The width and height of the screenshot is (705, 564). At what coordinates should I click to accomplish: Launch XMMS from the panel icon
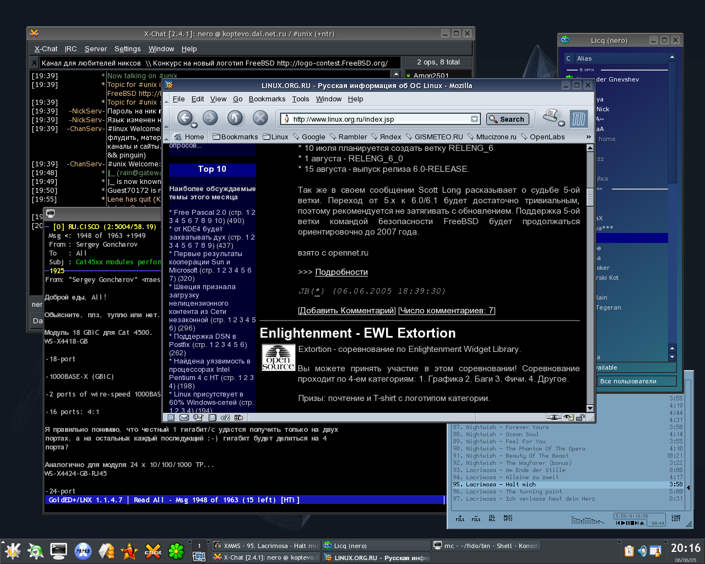click(83, 551)
